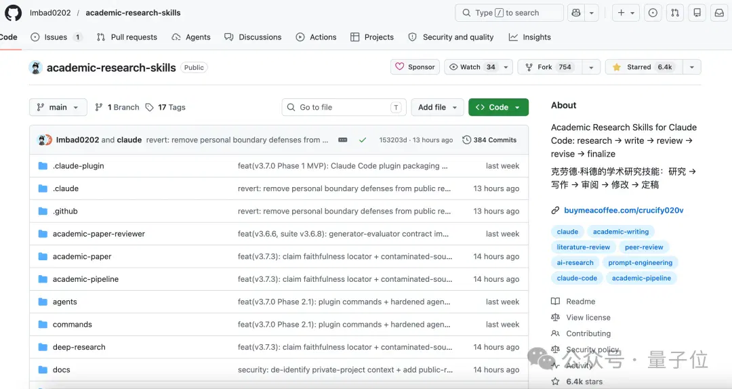
Task: Open the .claude folder
Action: pyautogui.click(x=66, y=188)
